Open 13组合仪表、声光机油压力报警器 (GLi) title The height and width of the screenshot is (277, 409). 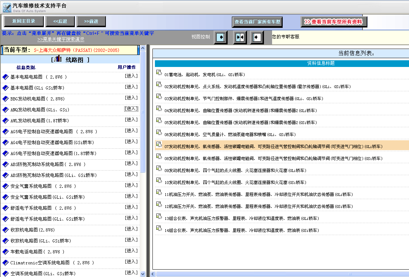pyautogui.click(x=241, y=218)
